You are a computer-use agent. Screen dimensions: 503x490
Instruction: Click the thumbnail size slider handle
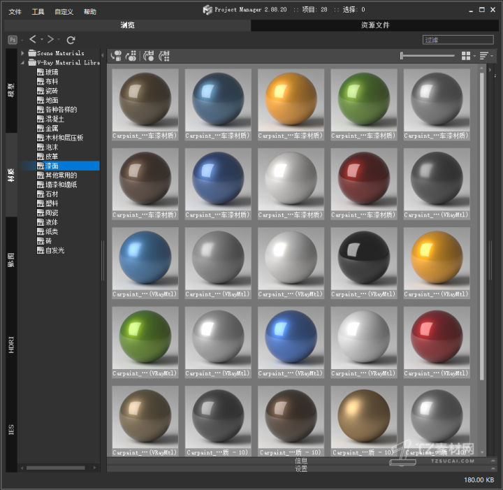tap(401, 56)
